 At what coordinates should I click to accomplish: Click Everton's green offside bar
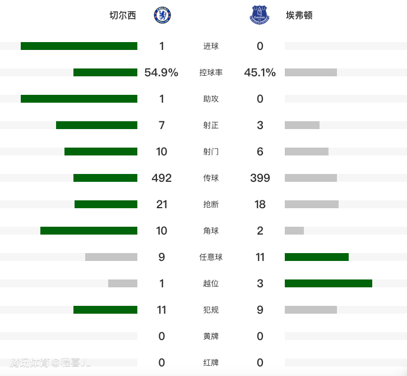(329, 283)
